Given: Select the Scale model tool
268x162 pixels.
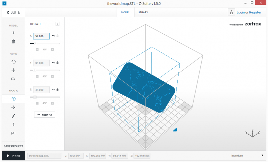Looking at the screenshot, I should tap(13, 116).
